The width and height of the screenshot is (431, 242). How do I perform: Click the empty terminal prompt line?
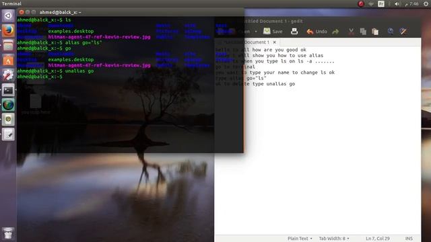click(40, 77)
